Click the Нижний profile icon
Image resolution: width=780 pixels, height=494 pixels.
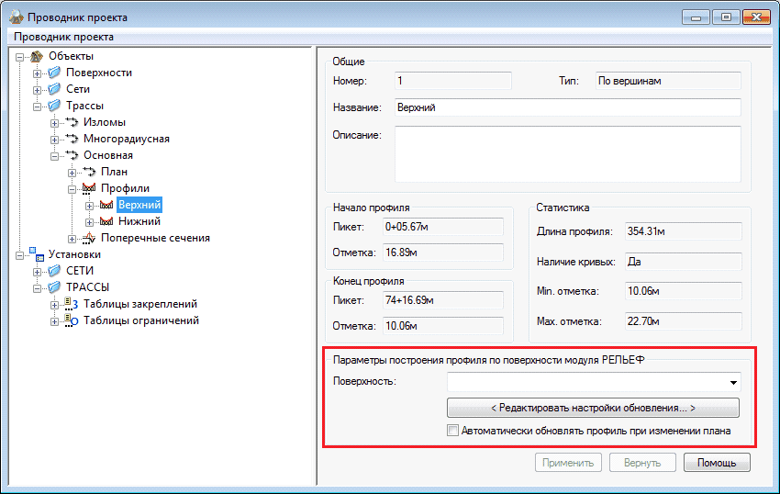click(106, 221)
